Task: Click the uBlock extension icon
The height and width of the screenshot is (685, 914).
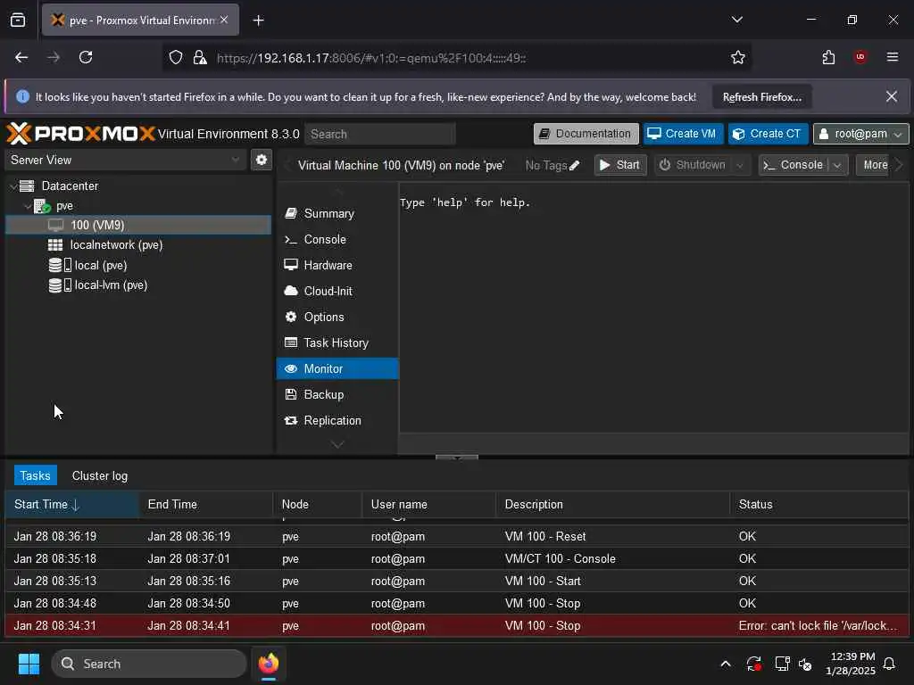Action: tap(860, 57)
